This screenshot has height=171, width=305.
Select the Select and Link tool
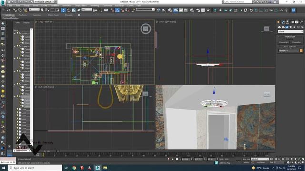[x=15, y=10]
